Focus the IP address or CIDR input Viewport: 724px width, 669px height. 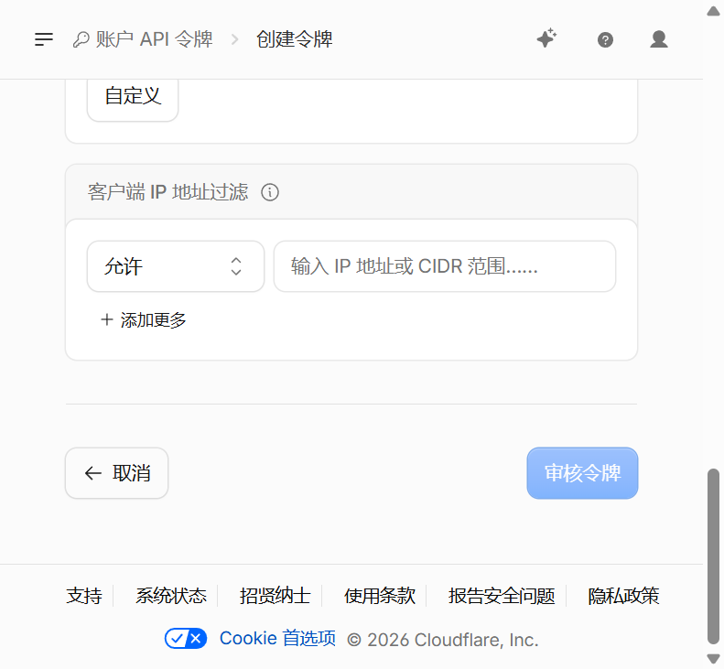pyautogui.click(x=445, y=266)
